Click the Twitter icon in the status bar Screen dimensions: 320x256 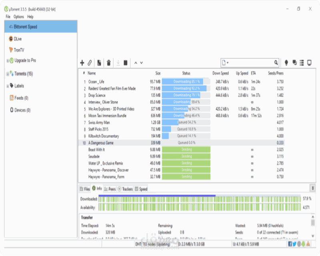coord(294,244)
